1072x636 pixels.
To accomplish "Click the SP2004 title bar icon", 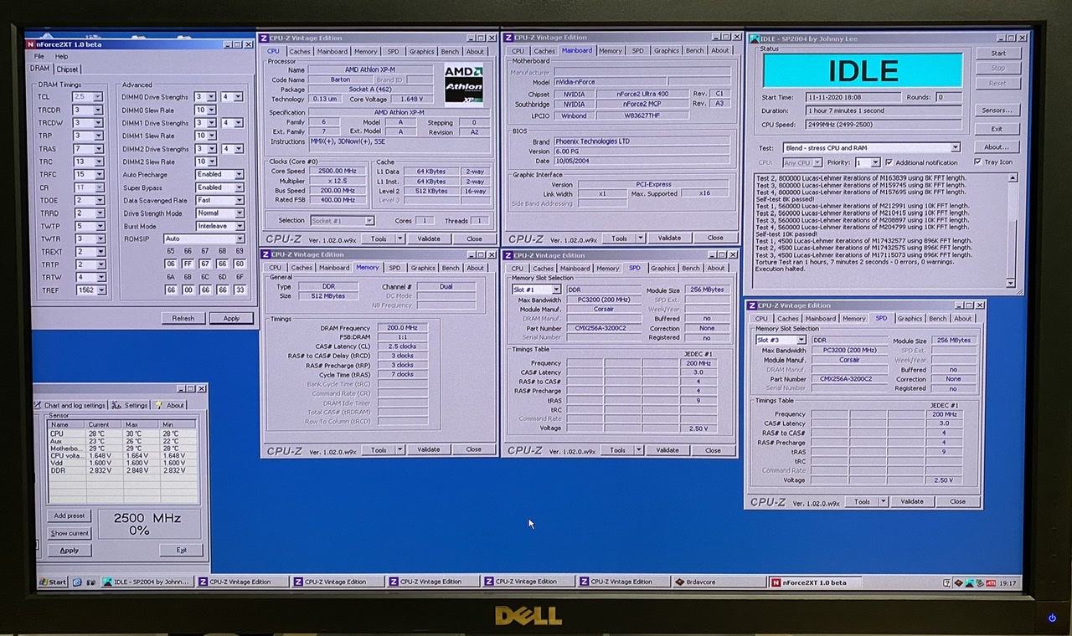I will [754, 38].
